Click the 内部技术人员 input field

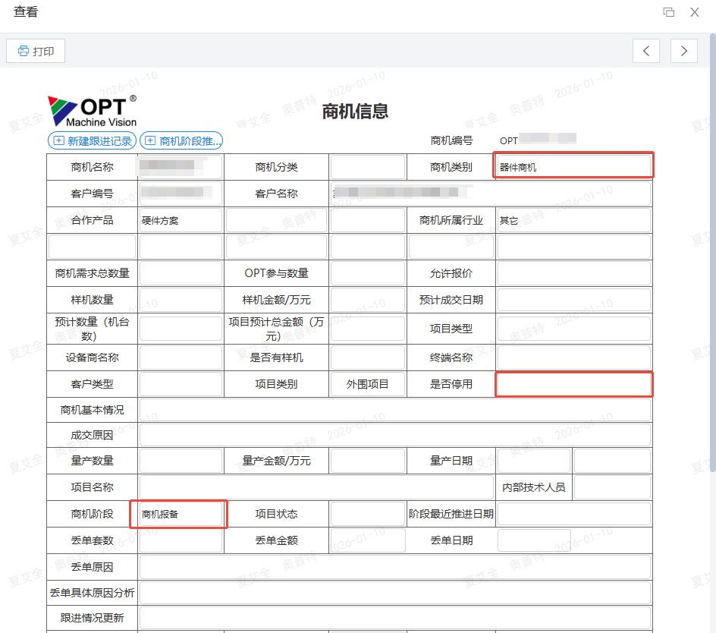tap(612, 487)
